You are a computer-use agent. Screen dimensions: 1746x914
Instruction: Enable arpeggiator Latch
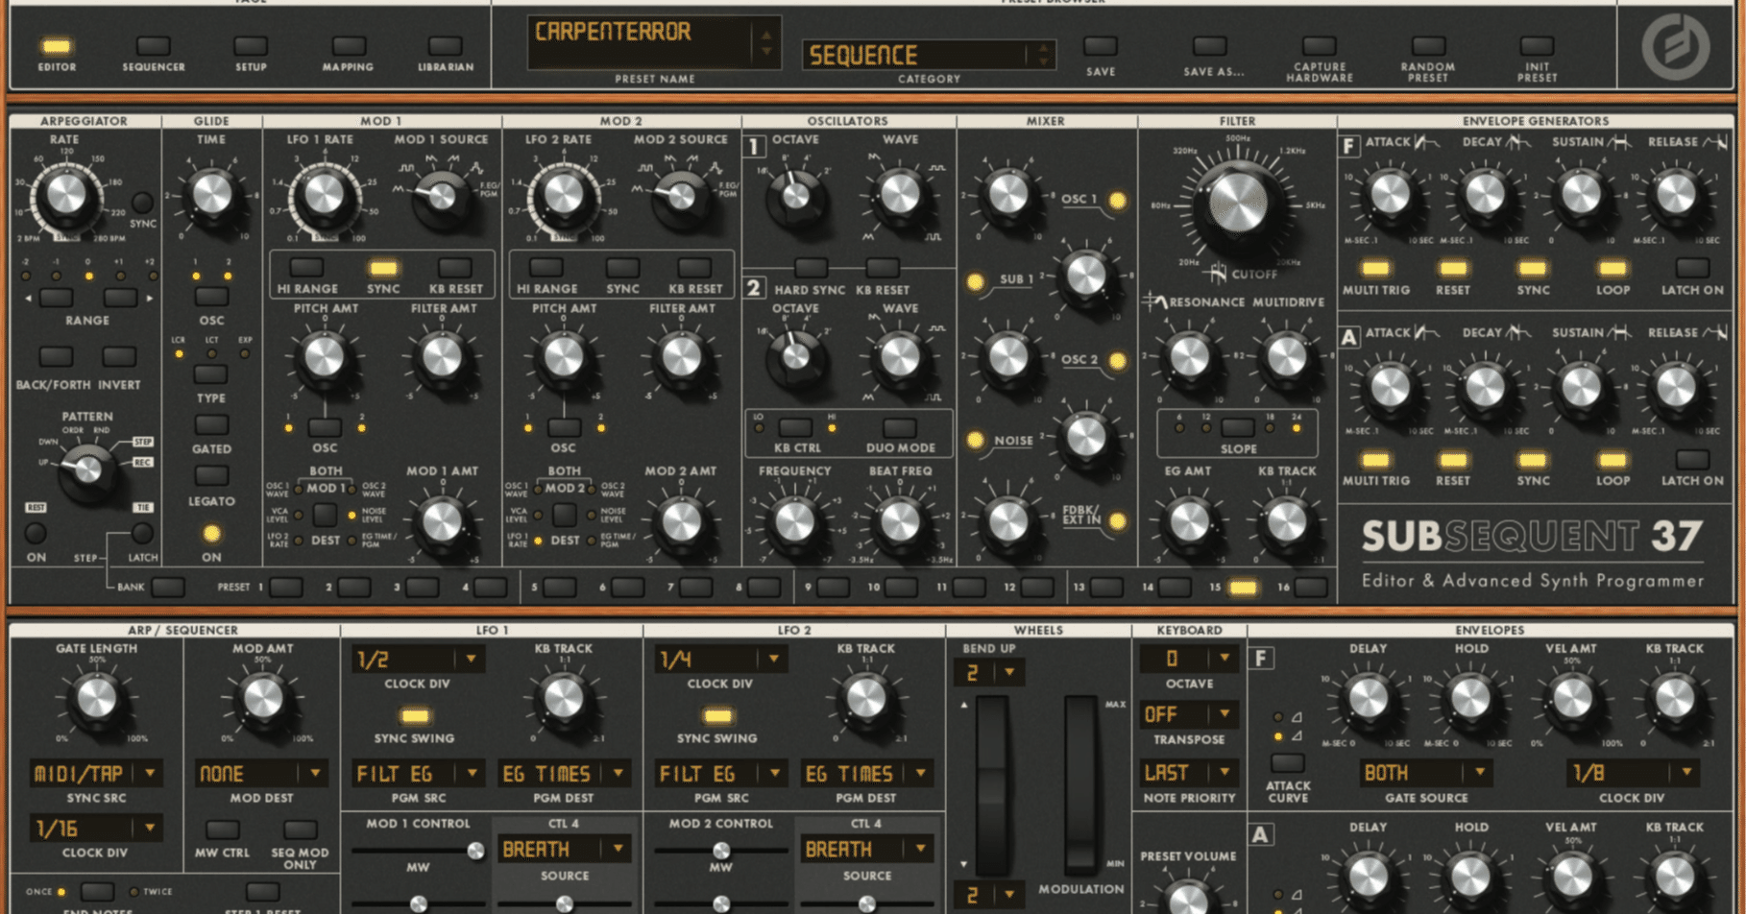click(x=142, y=533)
